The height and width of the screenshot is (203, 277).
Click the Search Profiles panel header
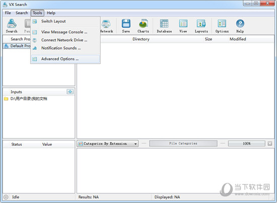[x=17, y=39]
